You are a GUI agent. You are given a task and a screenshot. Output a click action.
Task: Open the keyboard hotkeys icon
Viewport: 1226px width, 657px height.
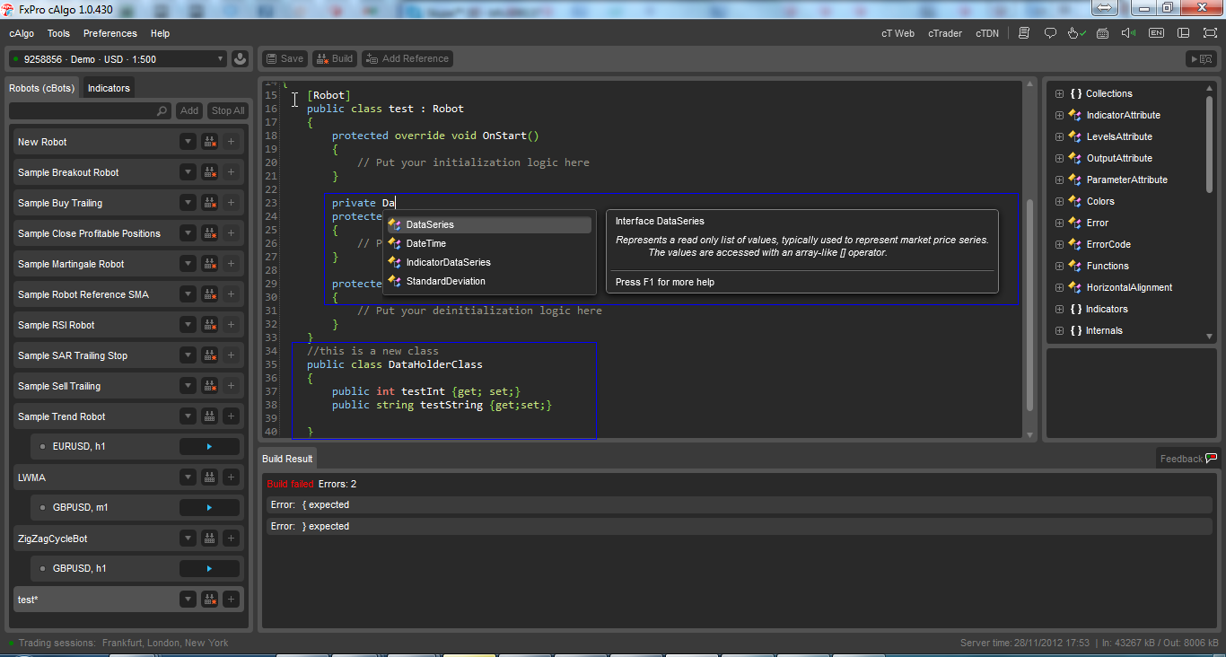[1103, 33]
